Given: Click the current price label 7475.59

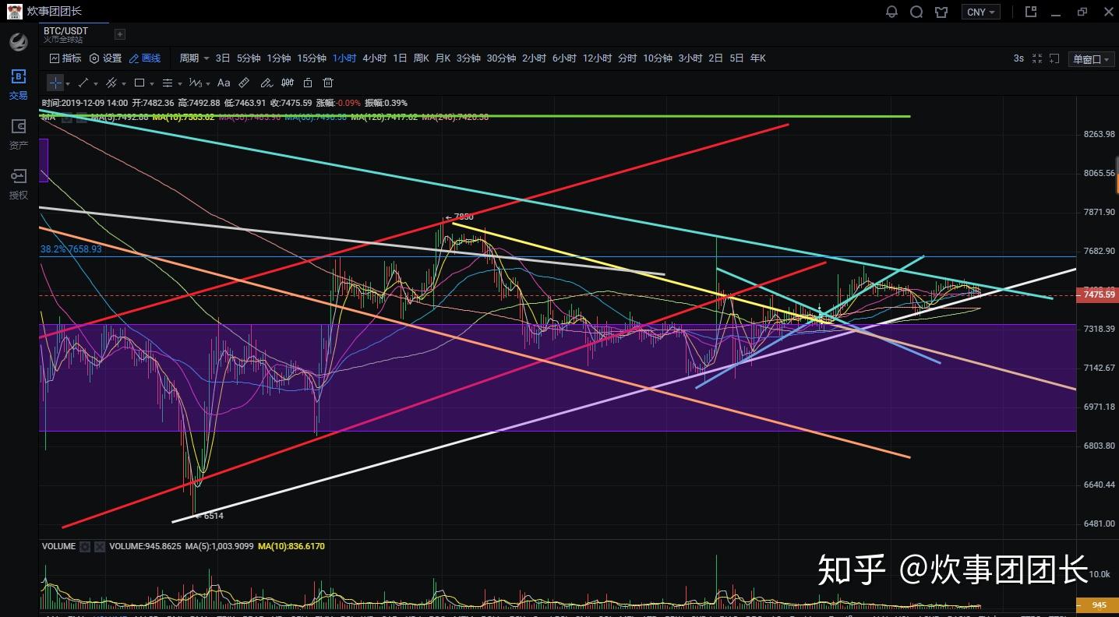Looking at the screenshot, I should [x=1096, y=294].
